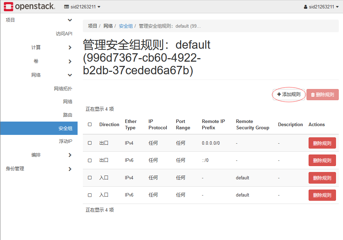
Task: Delete the 入口 IPv6 rule
Action: [x=322, y=195]
